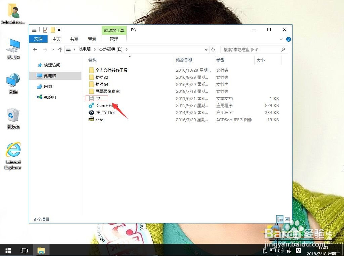The width and height of the screenshot is (344, 256).
Task: Click inside the 搜索 search box
Action: click(251, 49)
